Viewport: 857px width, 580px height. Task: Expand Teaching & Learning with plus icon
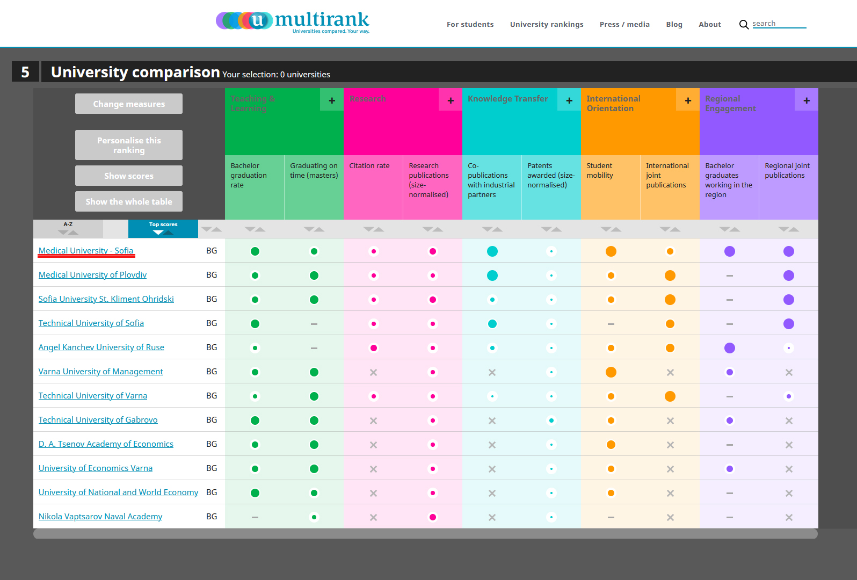[332, 100]
